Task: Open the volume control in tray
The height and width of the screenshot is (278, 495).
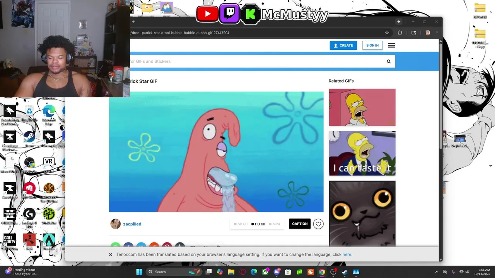Action: click(468, 272)
